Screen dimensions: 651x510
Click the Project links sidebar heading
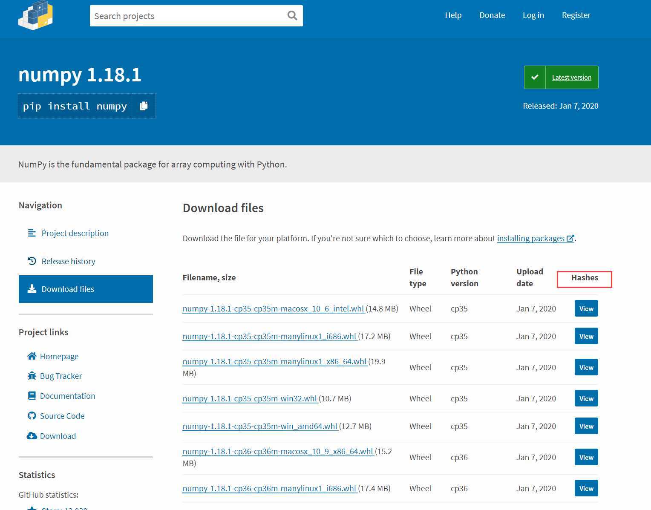pyautogui.click(x=43, y=332)
